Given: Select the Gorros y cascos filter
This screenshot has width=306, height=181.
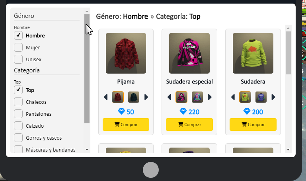Looking at the screenshot, I should (18, 138).
